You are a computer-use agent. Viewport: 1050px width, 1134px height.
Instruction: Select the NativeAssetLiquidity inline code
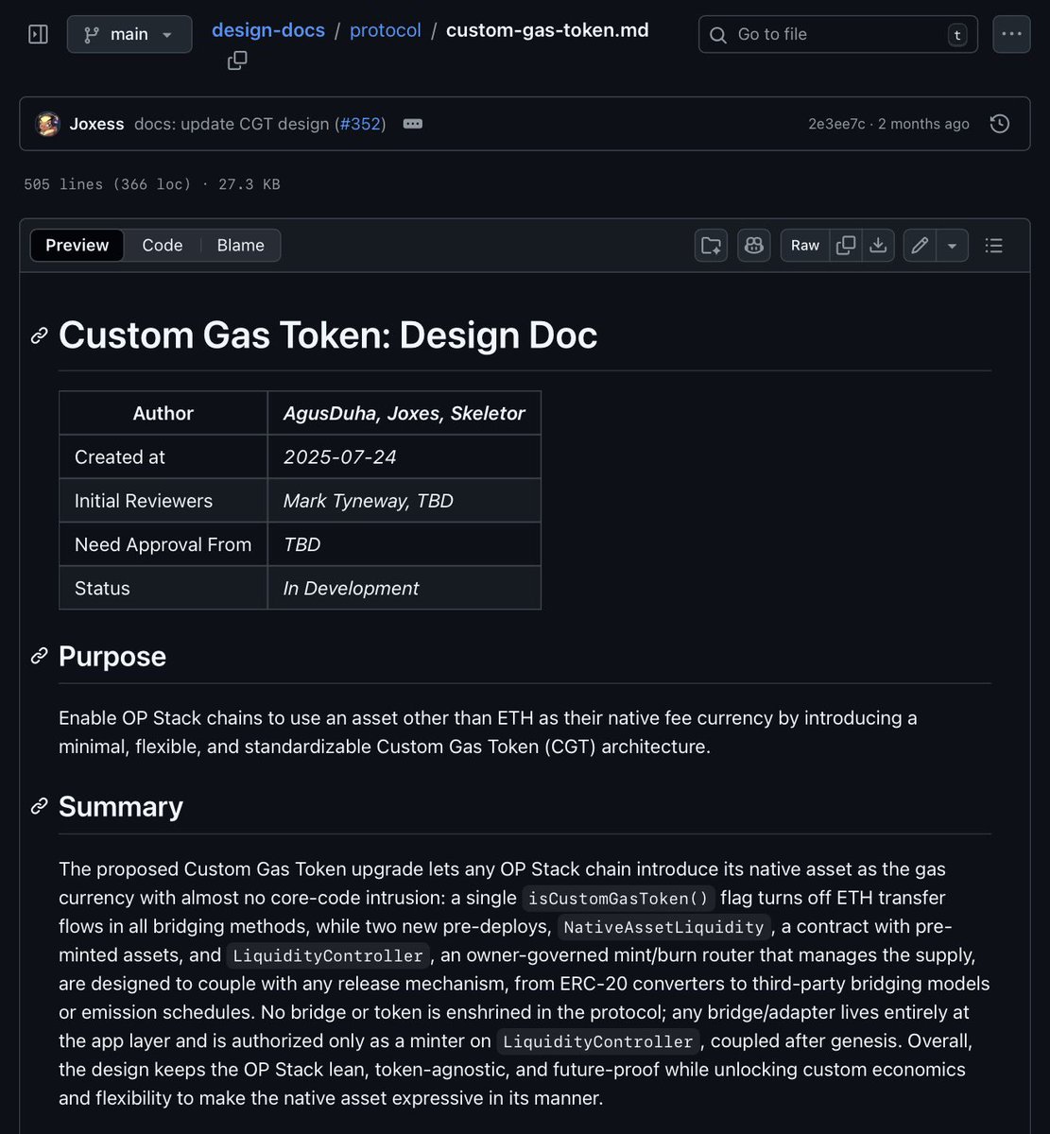tap(663, 927)
